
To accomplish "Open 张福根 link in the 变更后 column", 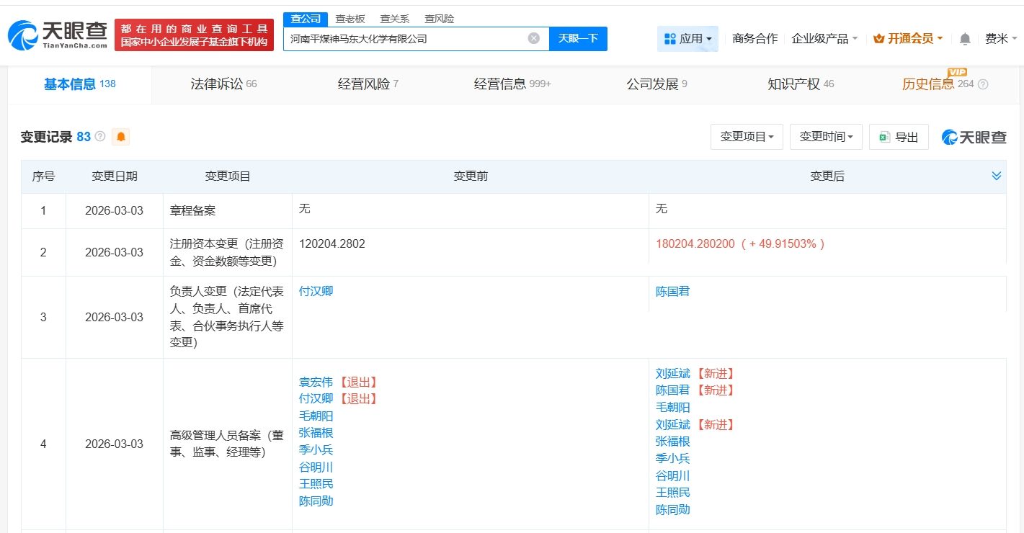I will 672,442.
